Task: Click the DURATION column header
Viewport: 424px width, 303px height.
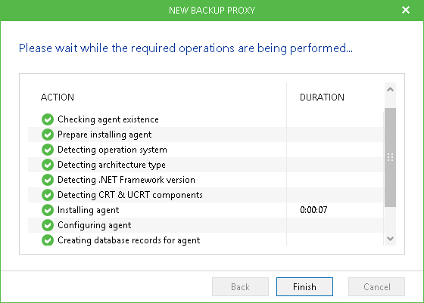Action: click(x=322, y=97)
